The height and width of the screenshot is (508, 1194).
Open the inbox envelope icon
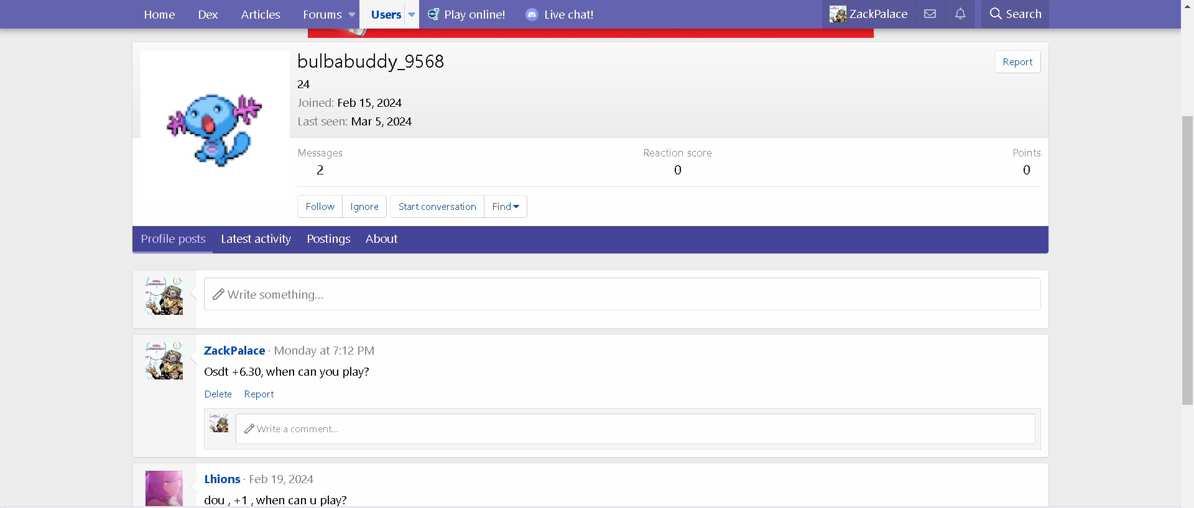coord(930,14)
